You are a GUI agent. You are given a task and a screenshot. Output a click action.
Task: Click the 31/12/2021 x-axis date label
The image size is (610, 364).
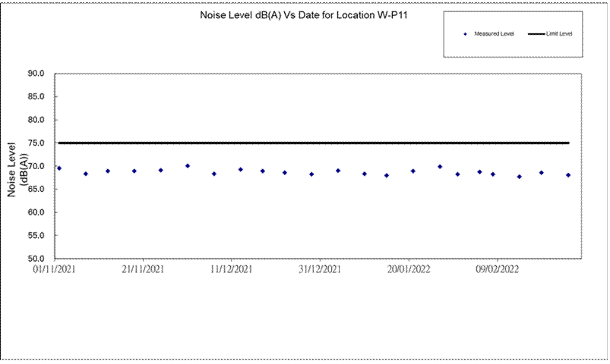point(321,269)
